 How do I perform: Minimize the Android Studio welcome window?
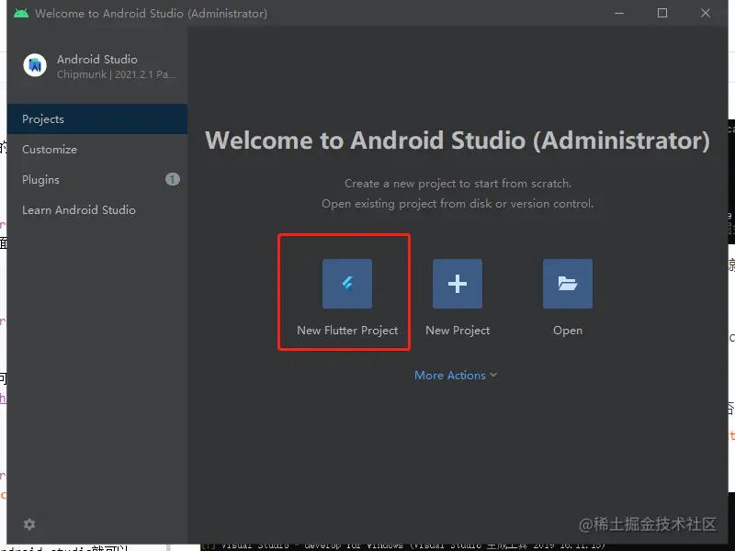pyautogui.click(x=619, y=13)
